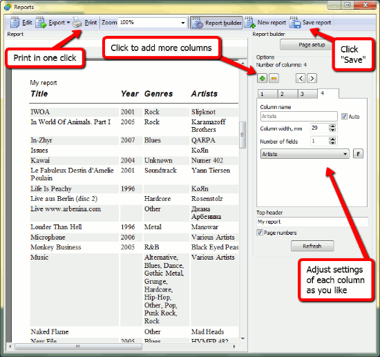
Task: Toggle the Page numbers checkbox
Action: point(260,233)
